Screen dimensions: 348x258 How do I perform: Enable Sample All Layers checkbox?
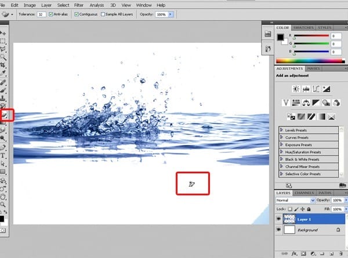click(103, 14)
